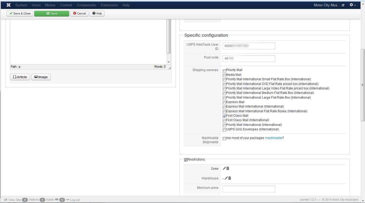Open the Users menu

click(x=36, y=5)
